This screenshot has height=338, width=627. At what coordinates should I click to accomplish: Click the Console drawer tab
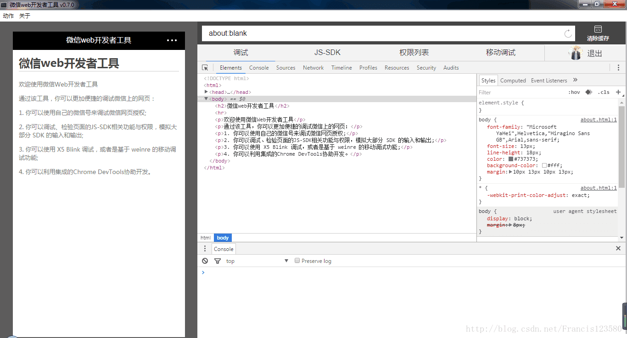coord(224,249)
